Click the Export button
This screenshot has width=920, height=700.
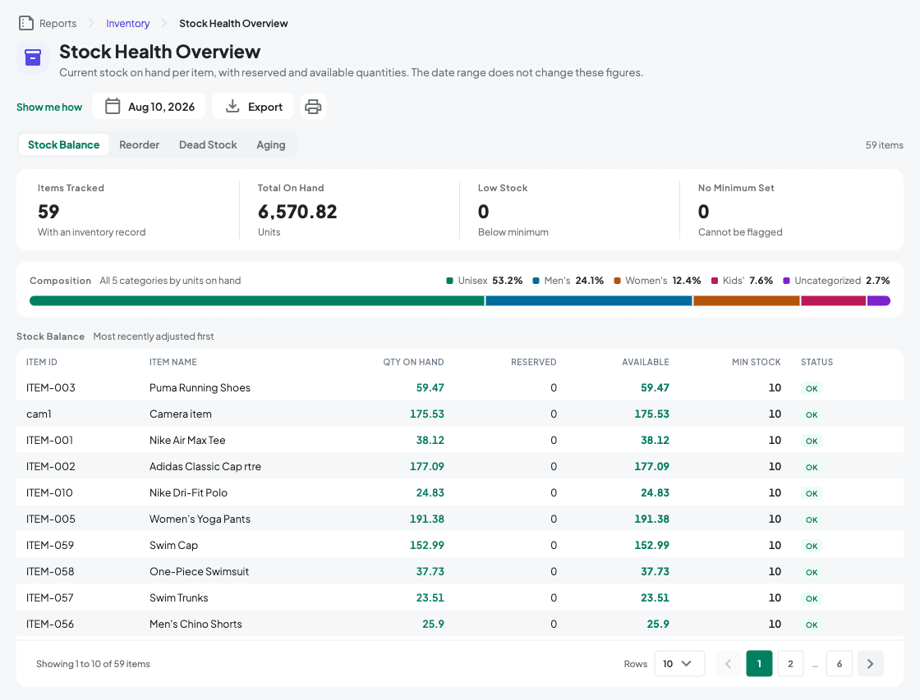253,107
